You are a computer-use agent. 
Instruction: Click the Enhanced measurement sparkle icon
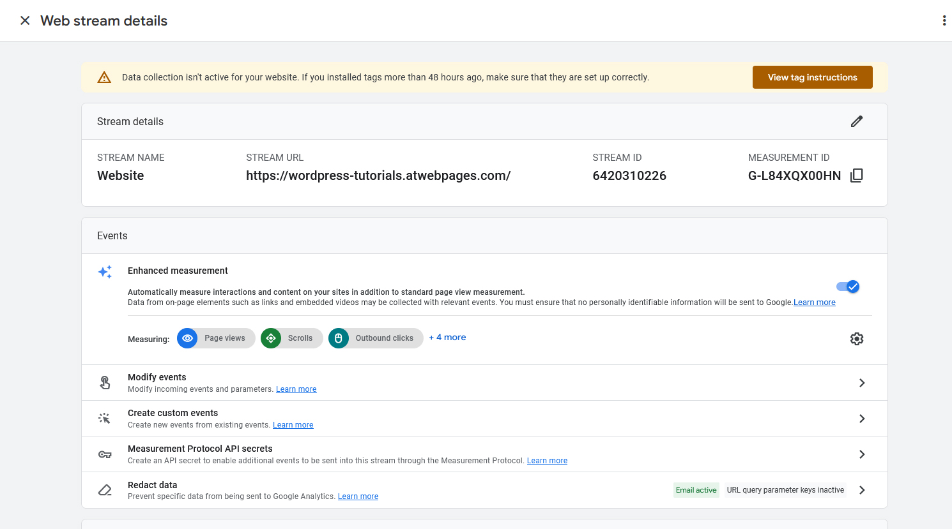pyautogui.click(x=105, y=272)
